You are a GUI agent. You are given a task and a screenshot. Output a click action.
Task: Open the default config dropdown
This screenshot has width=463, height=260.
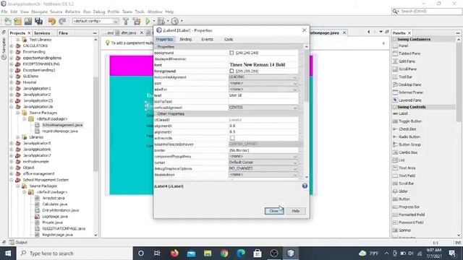click(95, 21)
